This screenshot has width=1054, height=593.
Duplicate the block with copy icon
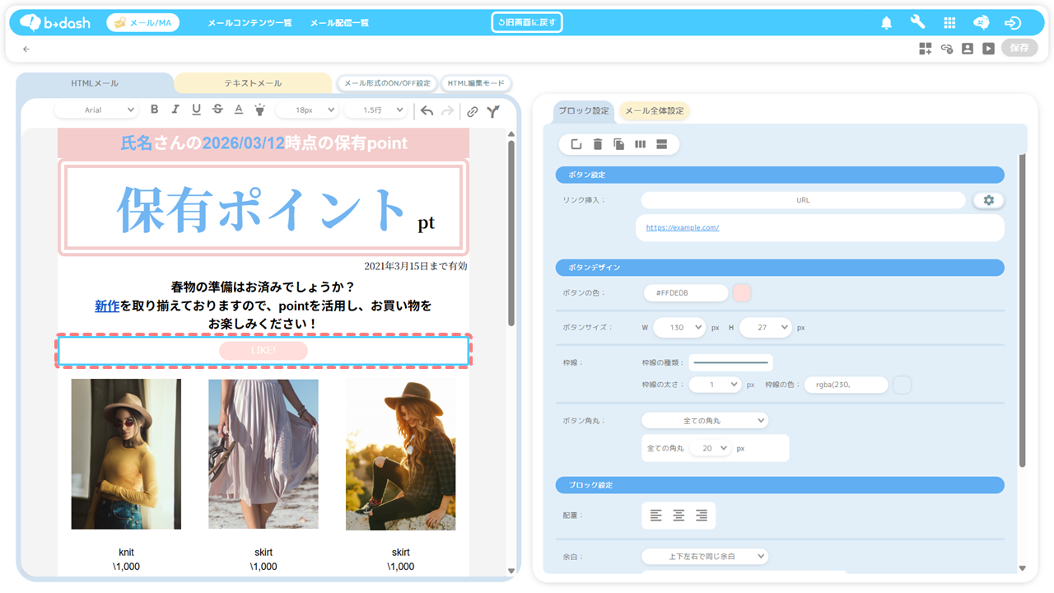click(618, 144)
